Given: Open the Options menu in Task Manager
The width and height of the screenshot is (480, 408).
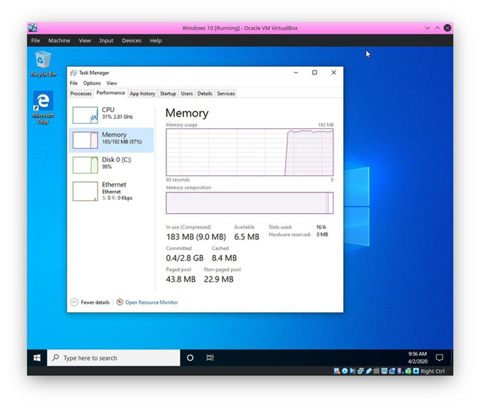Looking at the screenshot, I should click(x=92, y=83).
